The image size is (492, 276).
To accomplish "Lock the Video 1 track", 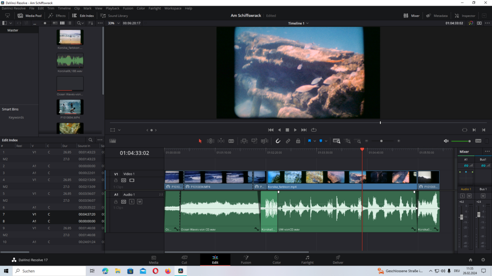I will pos(116,180).
